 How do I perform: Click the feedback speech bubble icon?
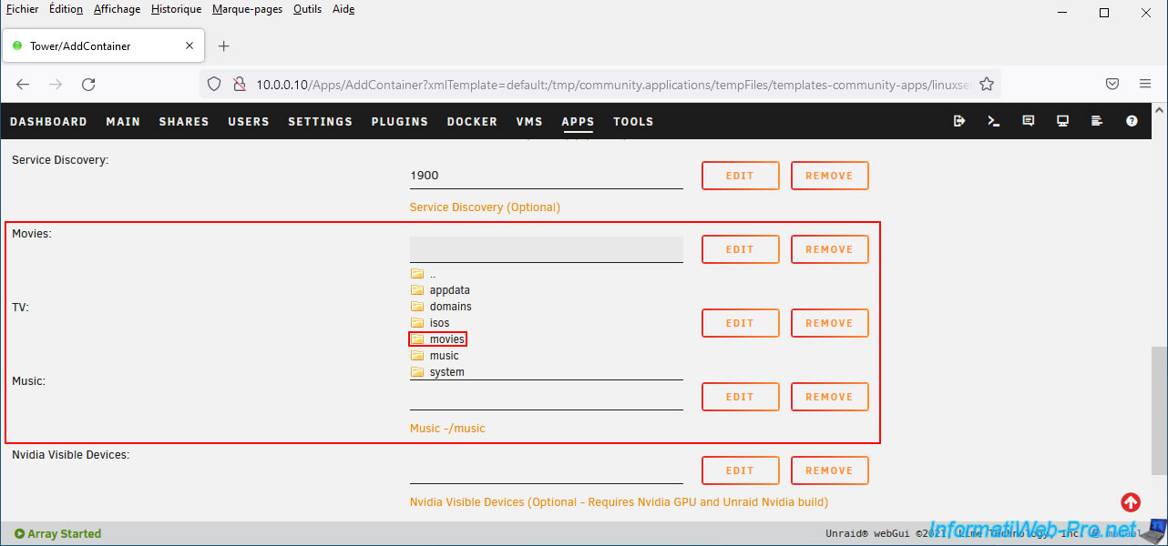click(x=1029, y=121)
